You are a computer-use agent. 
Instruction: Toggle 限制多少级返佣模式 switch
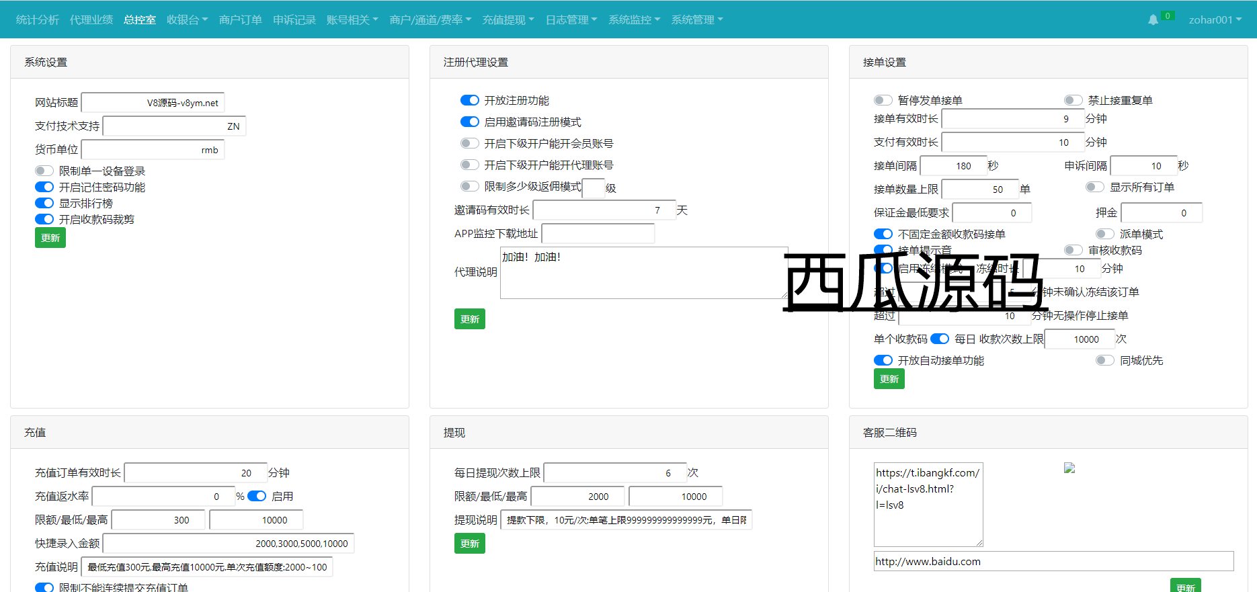pos(470,186)
